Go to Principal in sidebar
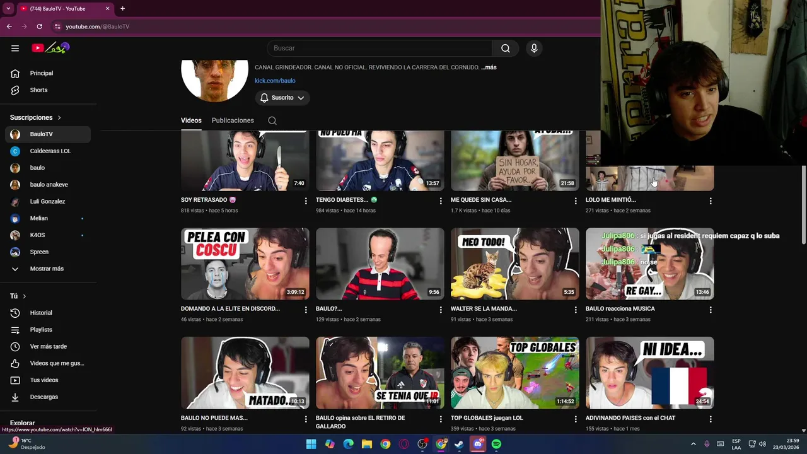The image size is (807, 454). 48,73
